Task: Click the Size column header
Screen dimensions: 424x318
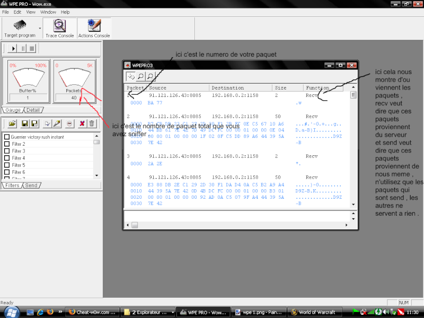Action: 288,88
